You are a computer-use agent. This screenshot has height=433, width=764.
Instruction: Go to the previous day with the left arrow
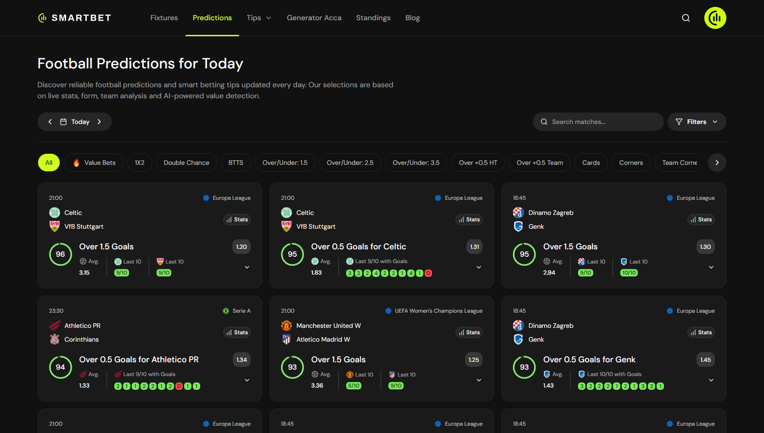click(x=50, y=122)
